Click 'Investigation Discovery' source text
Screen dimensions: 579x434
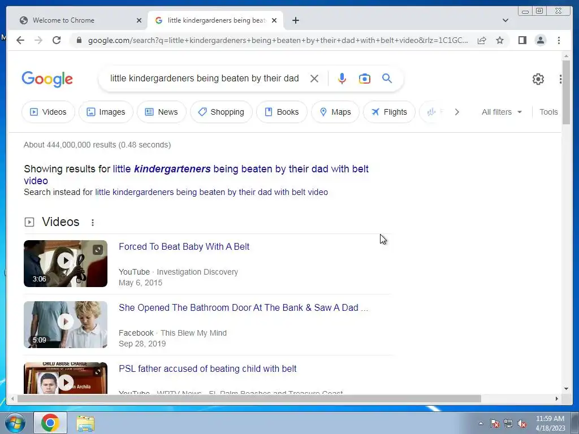tap(197, 272)
